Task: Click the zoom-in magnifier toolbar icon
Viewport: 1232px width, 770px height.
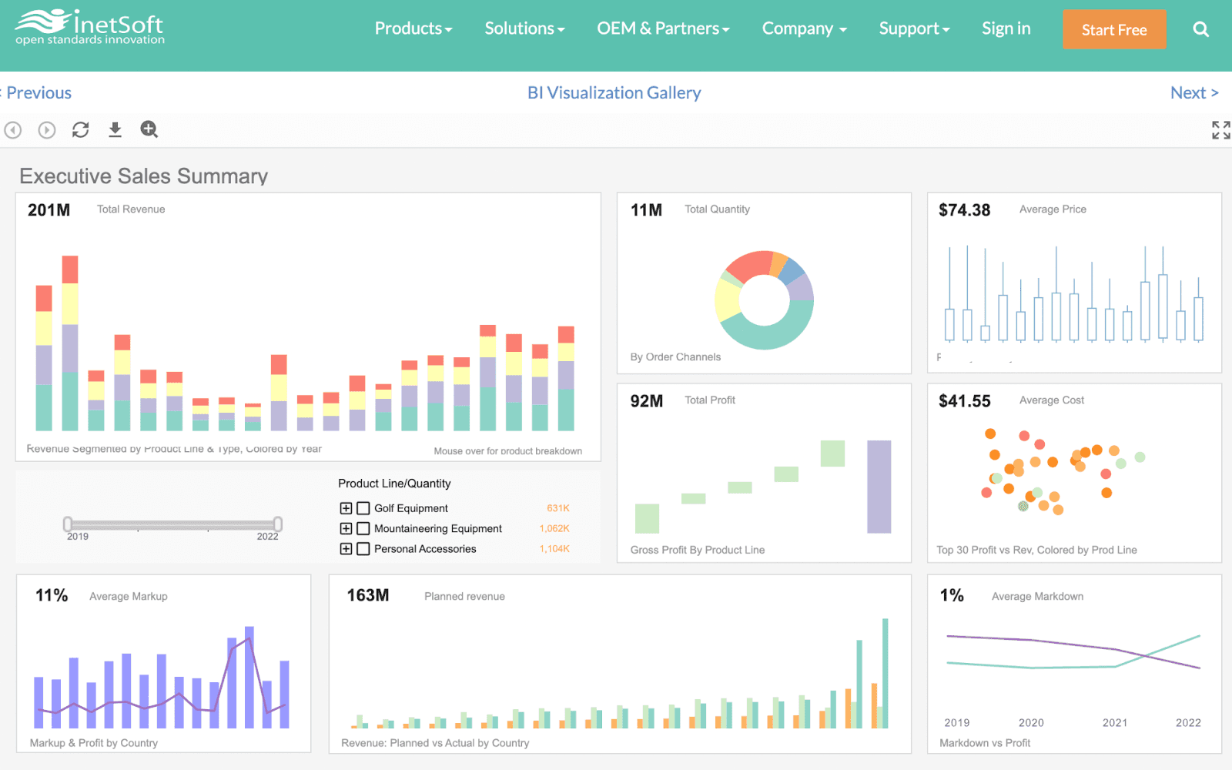Action: click(149, 129)
